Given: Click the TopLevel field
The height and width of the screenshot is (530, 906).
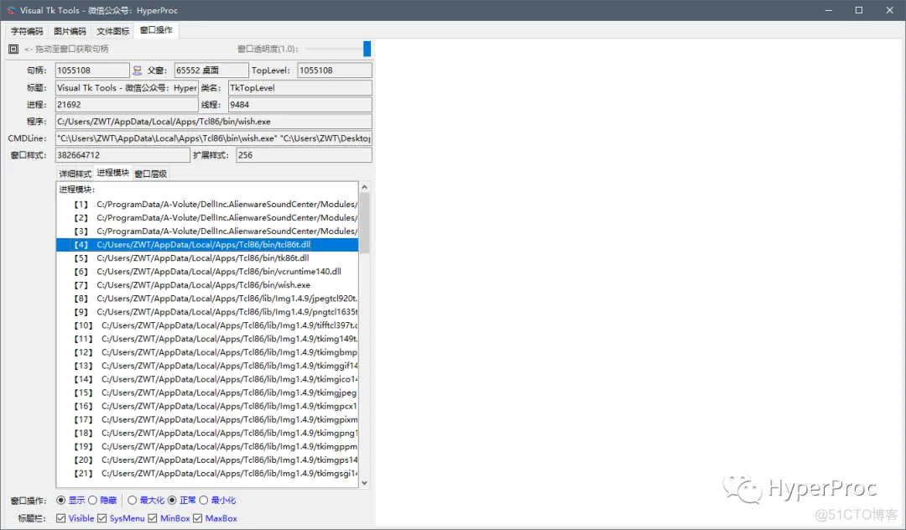Looking at the screenshot, I should (x=335, y=70).
